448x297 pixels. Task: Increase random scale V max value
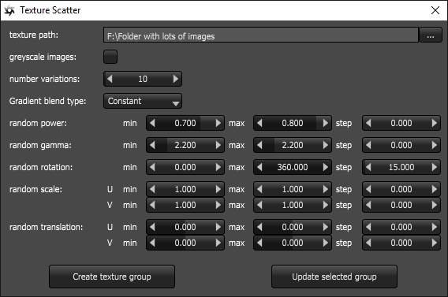click(326, 205)
